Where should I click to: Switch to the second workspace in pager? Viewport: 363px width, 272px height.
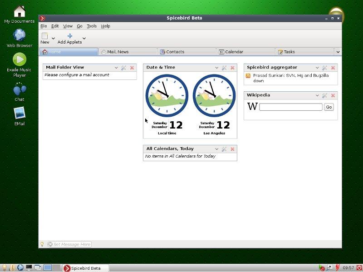click(x=56, y=267)
